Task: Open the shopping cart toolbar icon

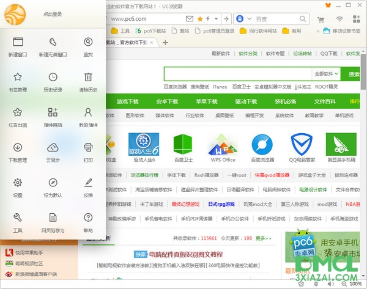Action: point(321,20)
